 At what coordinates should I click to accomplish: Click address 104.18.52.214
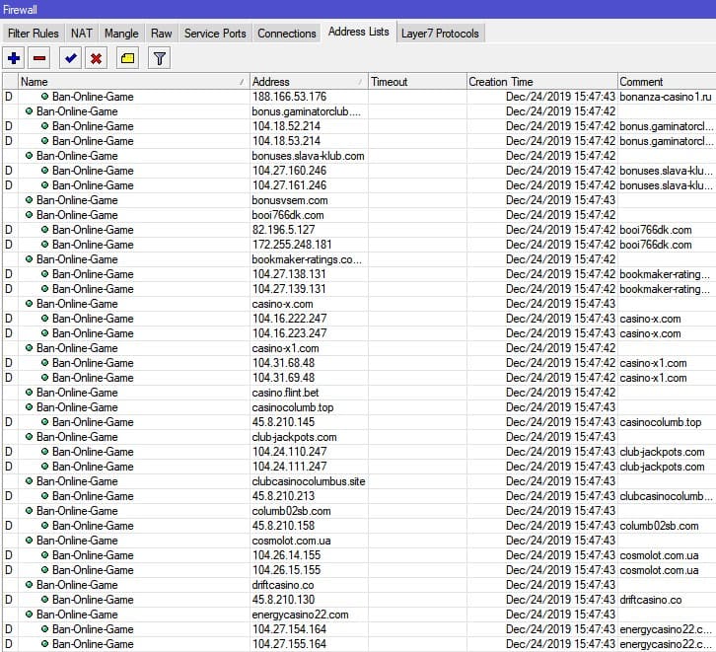click(286, 126)
